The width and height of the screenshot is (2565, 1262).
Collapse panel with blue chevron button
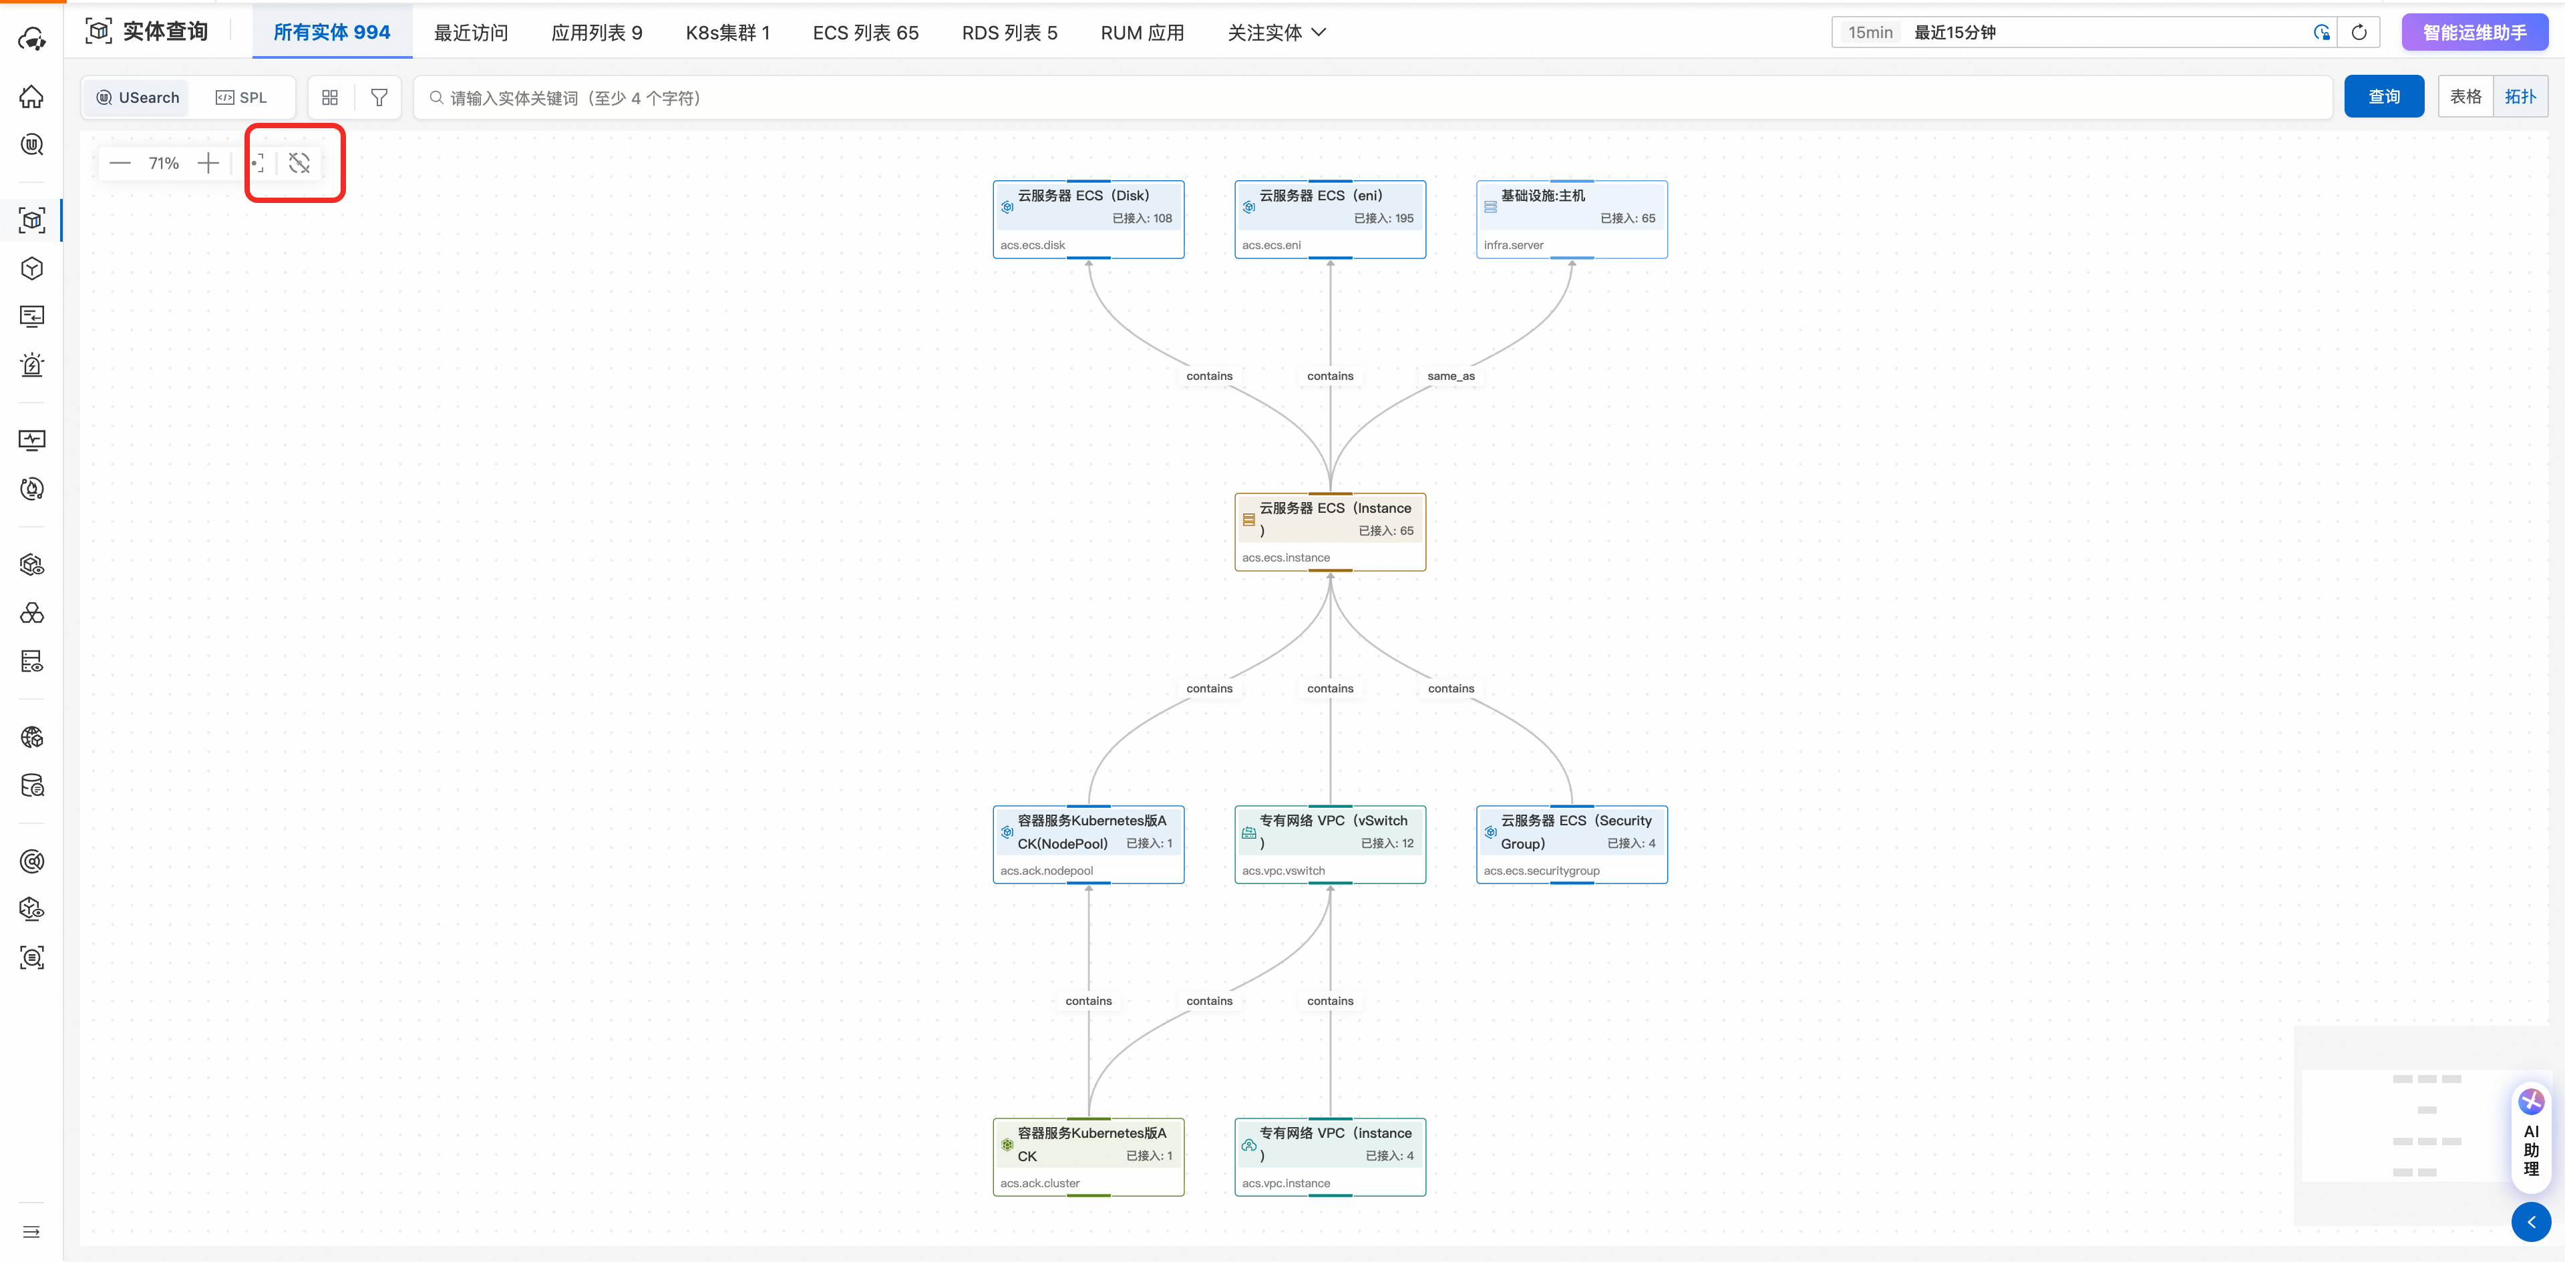coord(2530,1222)
